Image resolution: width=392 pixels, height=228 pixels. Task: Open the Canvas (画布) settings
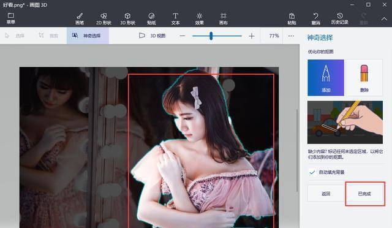point(223,19)
